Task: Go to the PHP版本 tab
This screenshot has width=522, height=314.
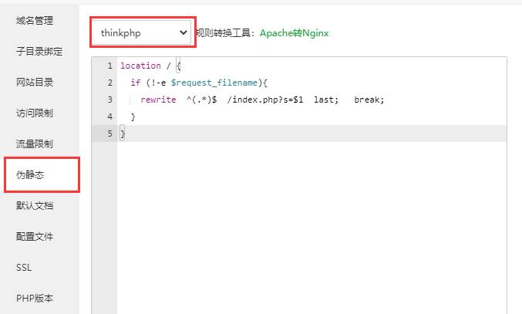Action: click(x=35, y=299)
